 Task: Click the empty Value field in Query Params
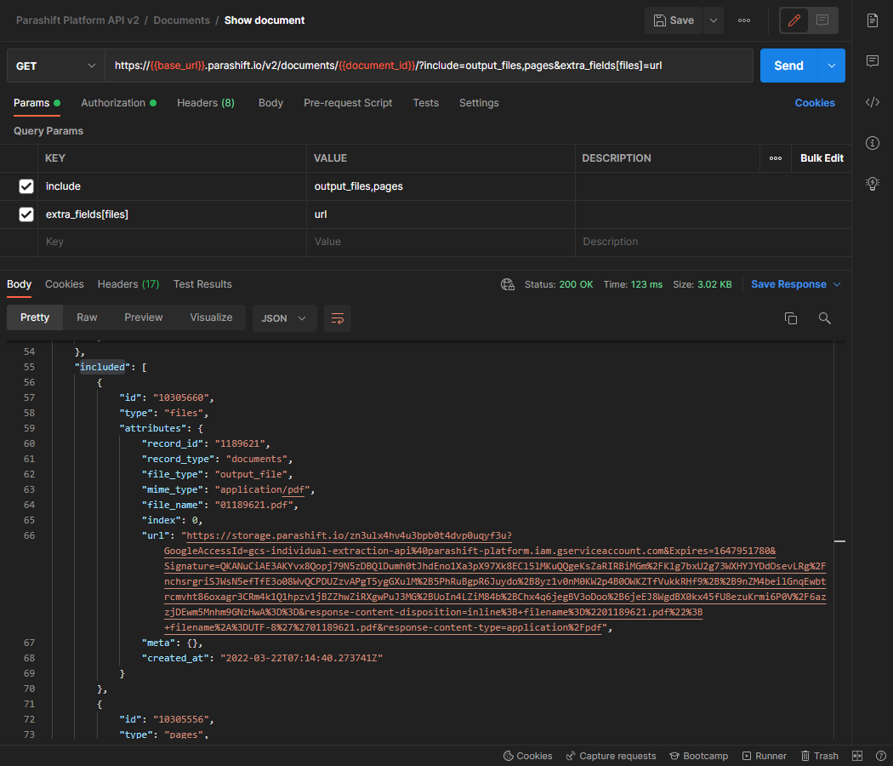pyautogui.click(x=441, y=243)
